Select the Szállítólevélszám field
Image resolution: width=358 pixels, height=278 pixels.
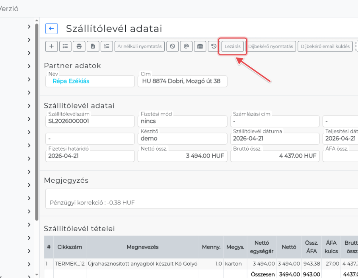(90, 121)
